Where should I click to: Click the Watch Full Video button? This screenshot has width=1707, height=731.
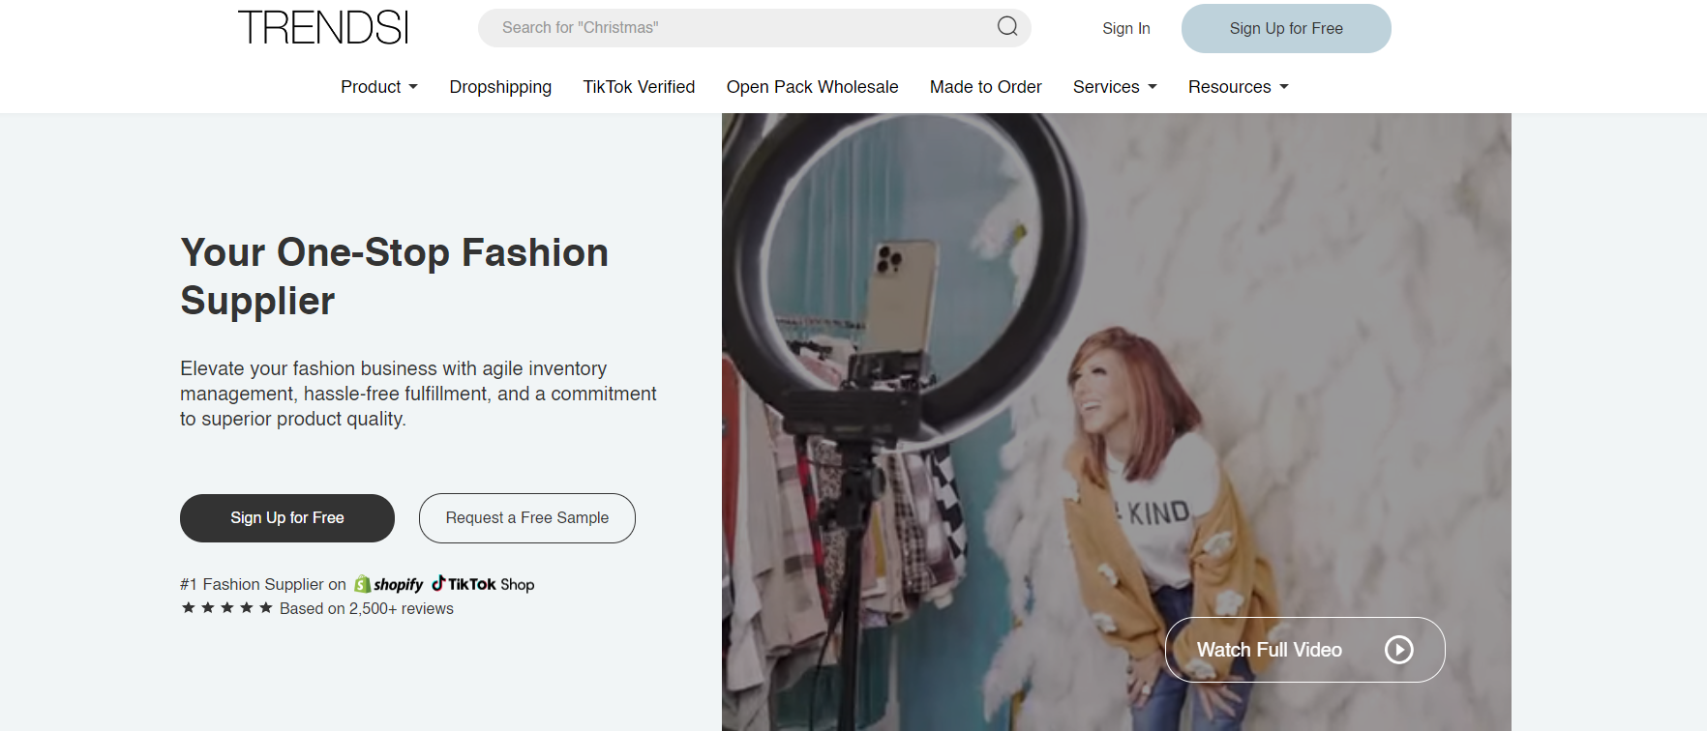pyautogui.click(x=1304, y=650)
